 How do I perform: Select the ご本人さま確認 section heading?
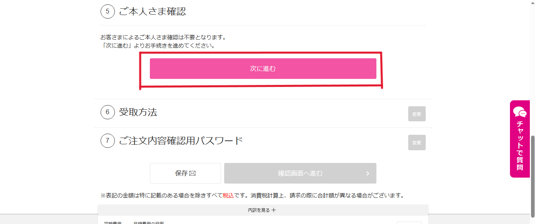[x=152, y=11]
